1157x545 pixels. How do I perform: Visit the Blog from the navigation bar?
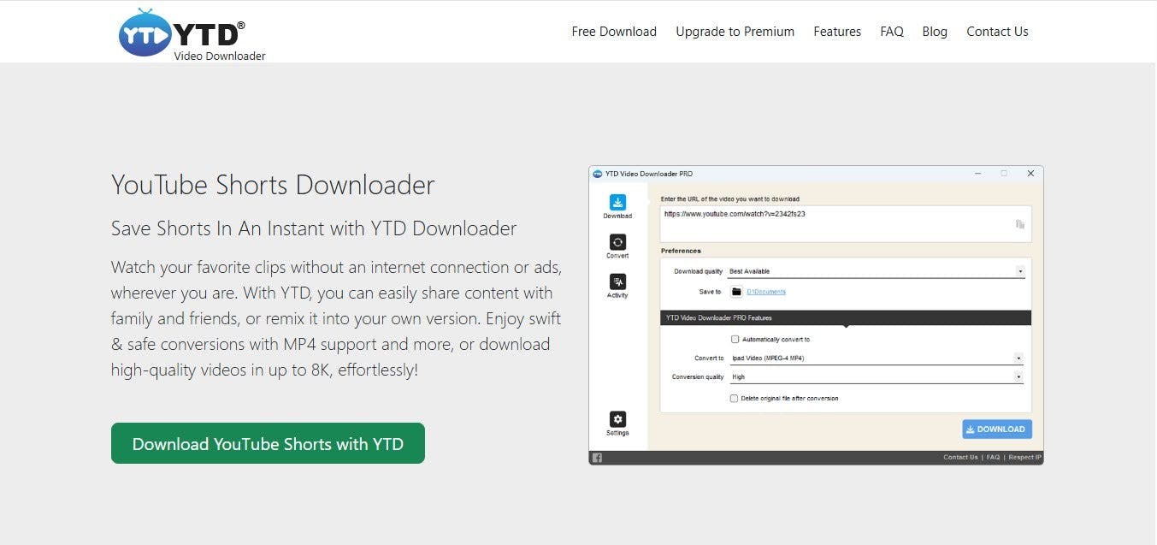point(935,32)
